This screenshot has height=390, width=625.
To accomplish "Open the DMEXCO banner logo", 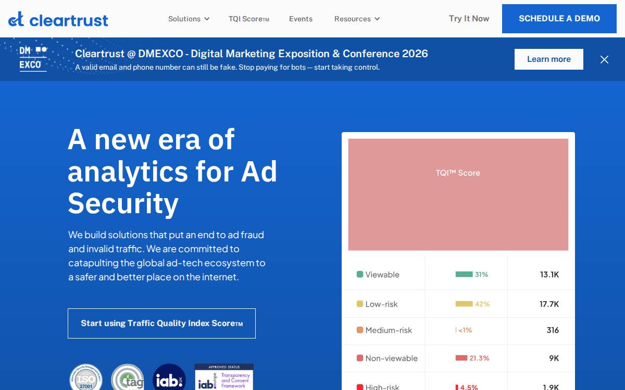I will point(33,59).
